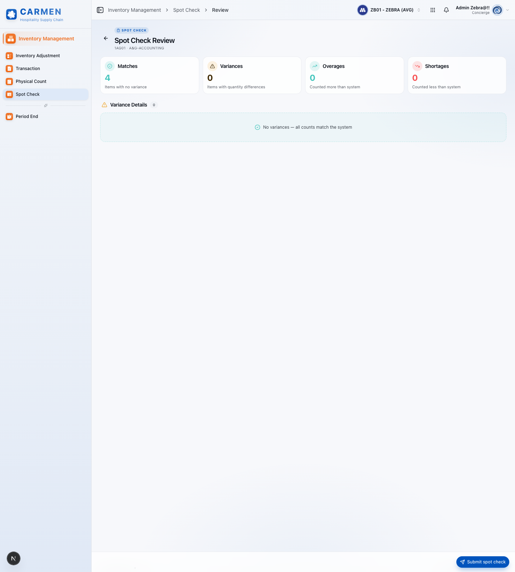Image resolution: width=515 pixels, height=572 pixels.
Task: Click 'Counted less than system' text
Action: click(436, 87)
